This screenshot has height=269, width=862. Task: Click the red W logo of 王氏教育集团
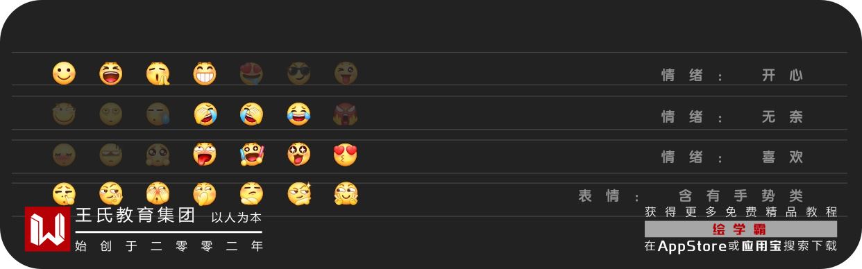[47, 229]
